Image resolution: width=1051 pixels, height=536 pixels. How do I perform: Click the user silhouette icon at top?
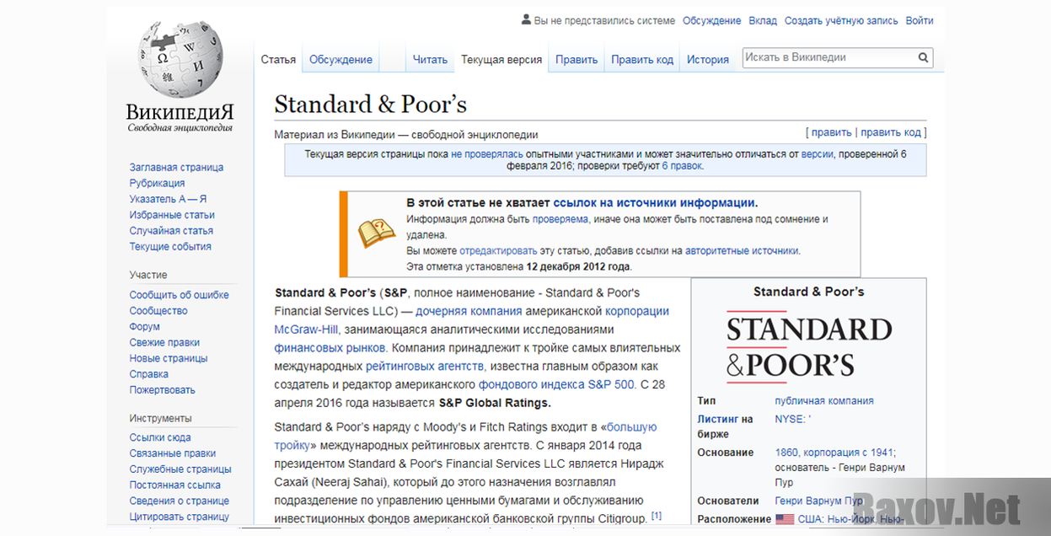pyautogui.click(x=526, y=20)
